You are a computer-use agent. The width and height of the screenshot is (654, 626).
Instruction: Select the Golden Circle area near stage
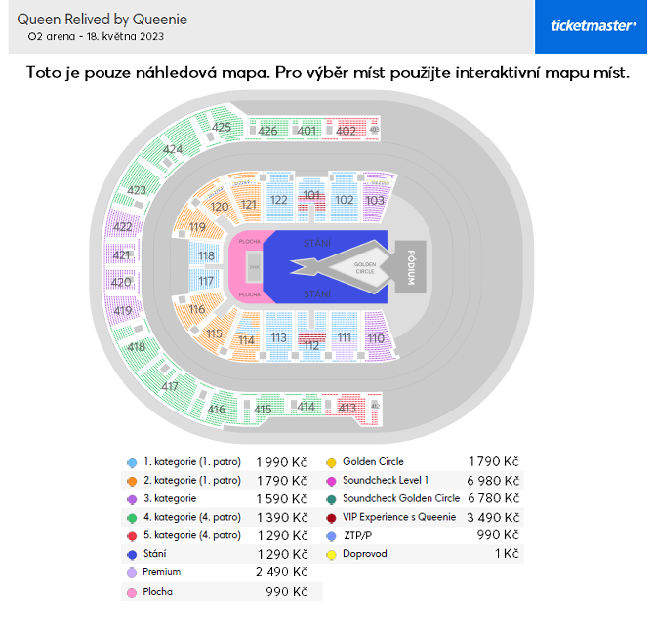(x=364, y=268)
